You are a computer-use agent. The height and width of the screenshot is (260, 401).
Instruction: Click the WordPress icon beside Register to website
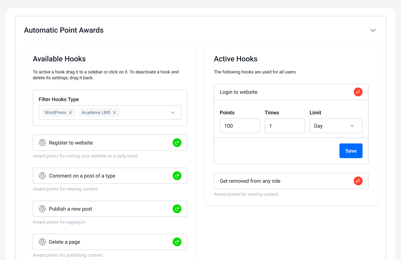point(42,143)
